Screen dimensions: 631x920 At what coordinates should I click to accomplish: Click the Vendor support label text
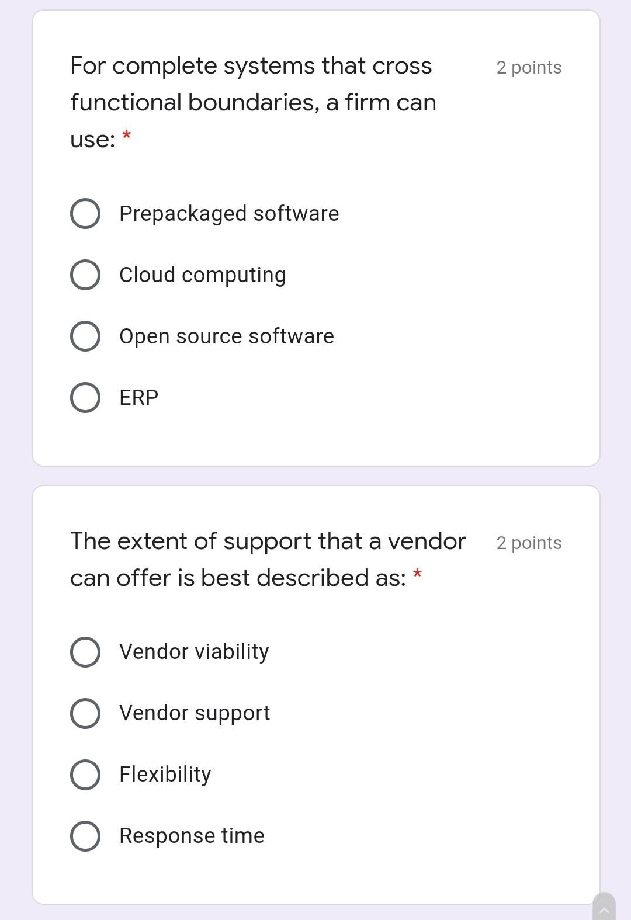(x=195, y=713)
